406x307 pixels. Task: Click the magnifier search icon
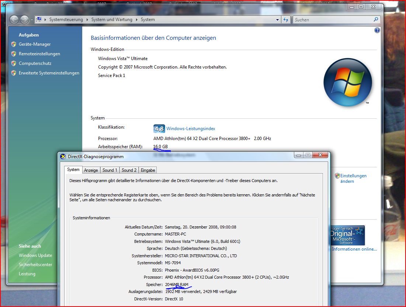(x=376, y=20)
